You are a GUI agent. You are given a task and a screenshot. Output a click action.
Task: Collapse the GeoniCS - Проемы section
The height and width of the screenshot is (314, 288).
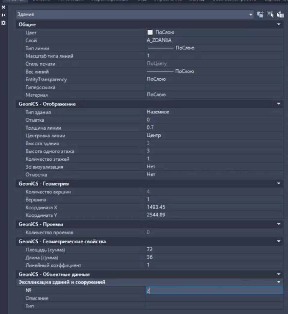tap(278, 224)
